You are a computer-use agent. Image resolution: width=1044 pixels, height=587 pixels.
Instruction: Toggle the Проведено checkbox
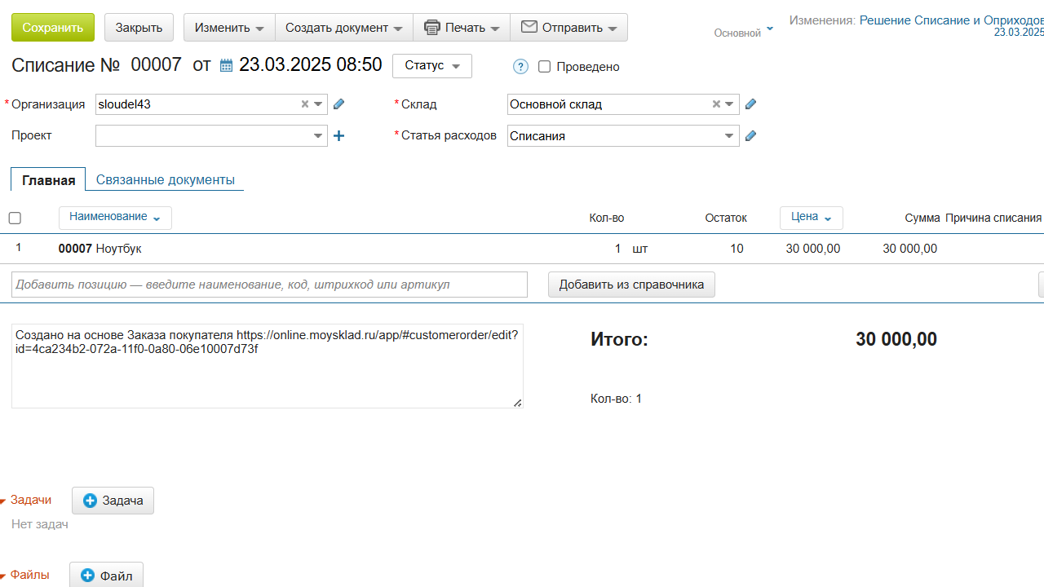coord(545,67)
